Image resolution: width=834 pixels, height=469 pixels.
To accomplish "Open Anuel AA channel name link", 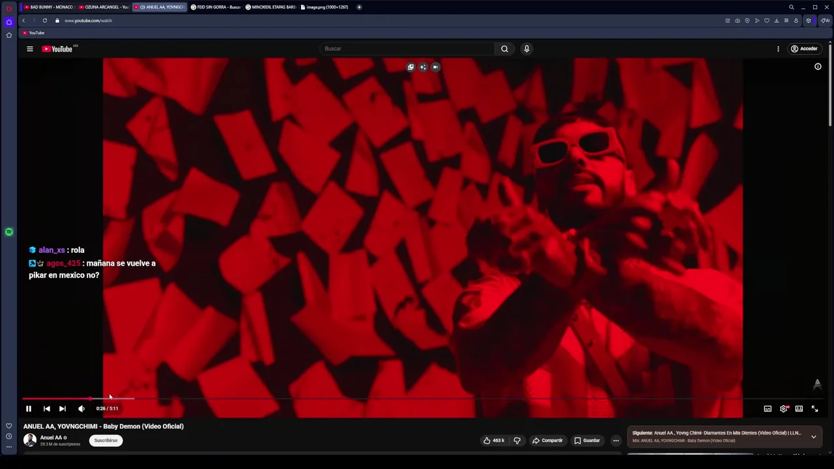I will 51,438.
